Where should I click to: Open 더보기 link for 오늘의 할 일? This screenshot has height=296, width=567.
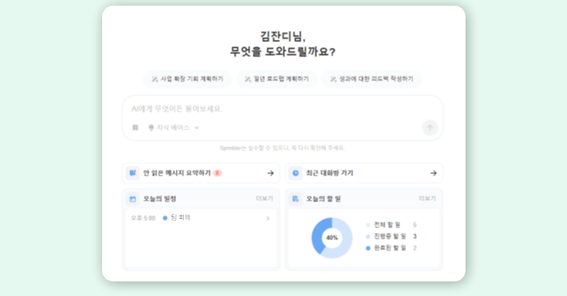pyautogui.click(x=427, y=198)
